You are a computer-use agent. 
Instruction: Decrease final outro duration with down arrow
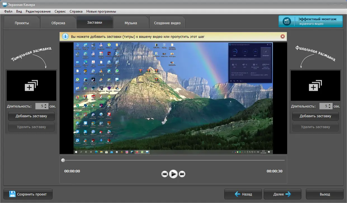click(330, 108)
